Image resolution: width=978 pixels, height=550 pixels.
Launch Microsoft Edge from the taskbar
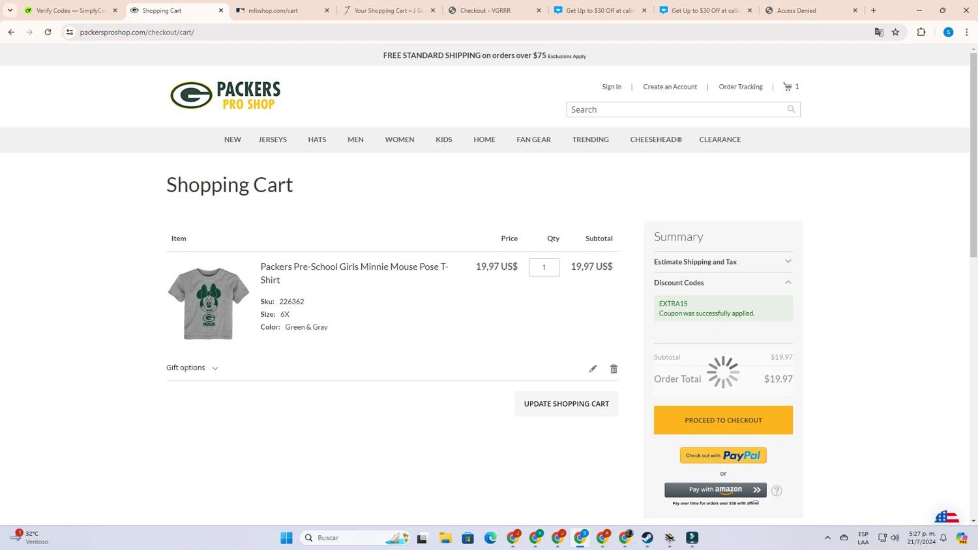tap(490, 538)
